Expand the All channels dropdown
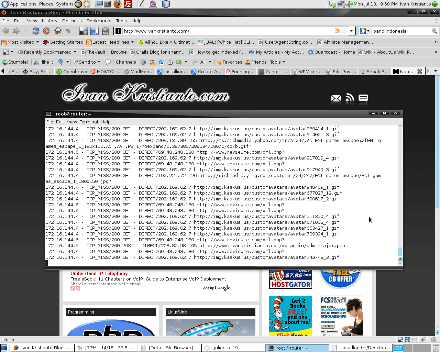Image resolution: width=440 pixels, height=352 pixels. 206,62
